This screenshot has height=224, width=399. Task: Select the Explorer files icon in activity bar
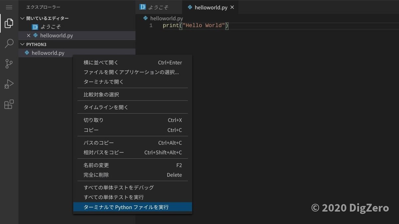pyautogui.click(x=9, y=24)
